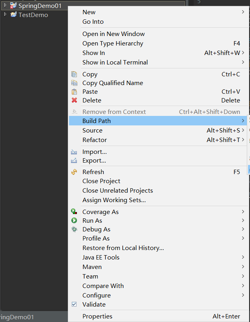Viewport: 250px width, 322px height.
Task: Expand the TestDemo project tree node
Action: point(5,15)
